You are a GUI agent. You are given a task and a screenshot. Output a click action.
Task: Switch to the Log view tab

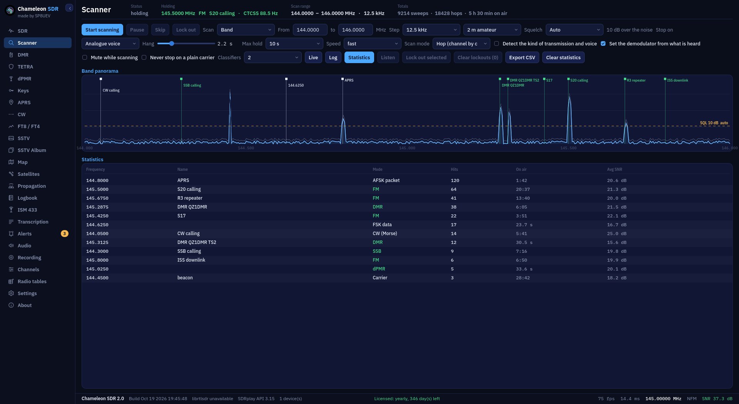click(333, 57)
